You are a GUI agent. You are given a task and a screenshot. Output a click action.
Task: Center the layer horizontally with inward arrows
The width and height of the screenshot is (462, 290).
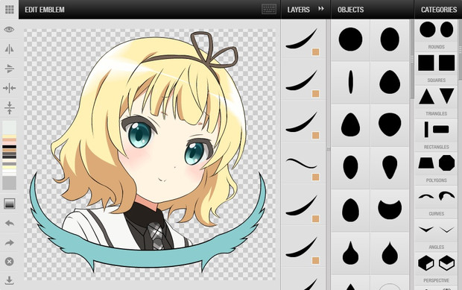tap(9, 88)
